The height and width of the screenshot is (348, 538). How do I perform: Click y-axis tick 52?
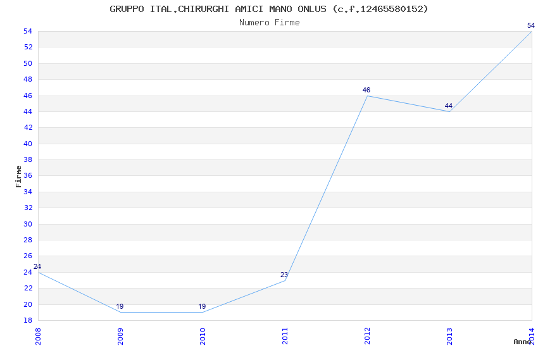coord(28,47)
